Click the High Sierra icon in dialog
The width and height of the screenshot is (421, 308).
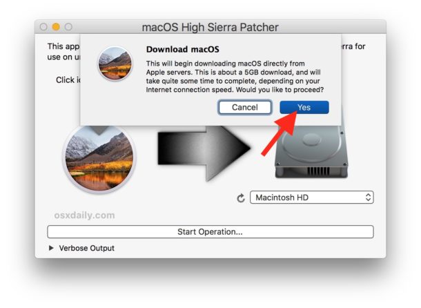click(115, 64)
